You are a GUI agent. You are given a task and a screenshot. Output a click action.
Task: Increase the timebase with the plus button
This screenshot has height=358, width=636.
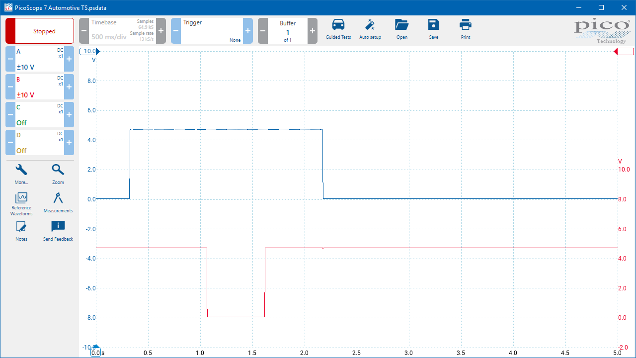point(161,31)
